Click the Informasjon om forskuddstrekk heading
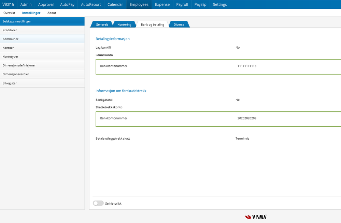Image resolution: width=341 pixels, height=223 pixels. [x=121, y=91]
